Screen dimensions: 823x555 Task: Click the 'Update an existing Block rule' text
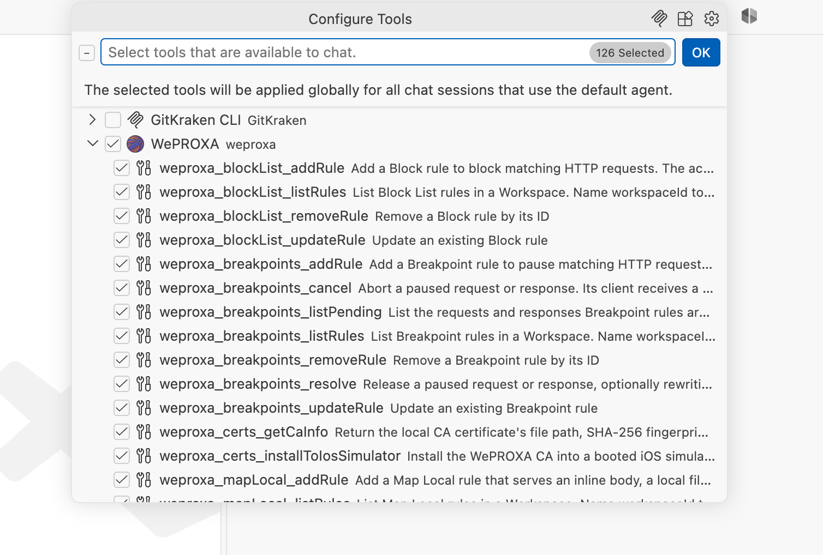point(460,240)
